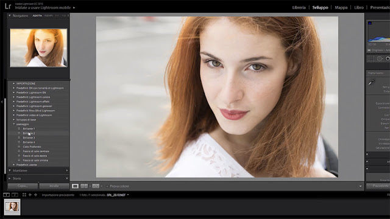Select main window button 1

point(6,195)
